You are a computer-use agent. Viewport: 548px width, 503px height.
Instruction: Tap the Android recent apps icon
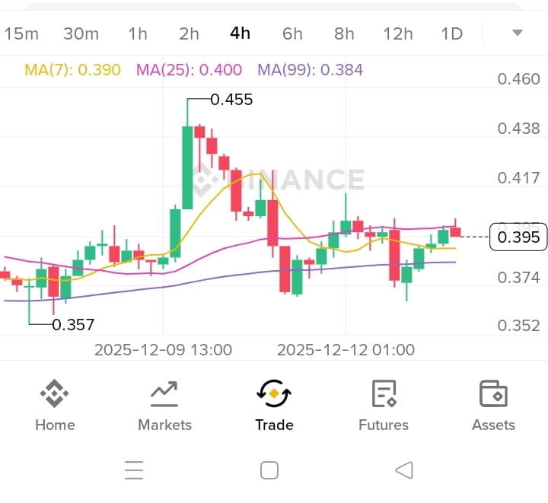pyautogui.click(x=134, y=470)
